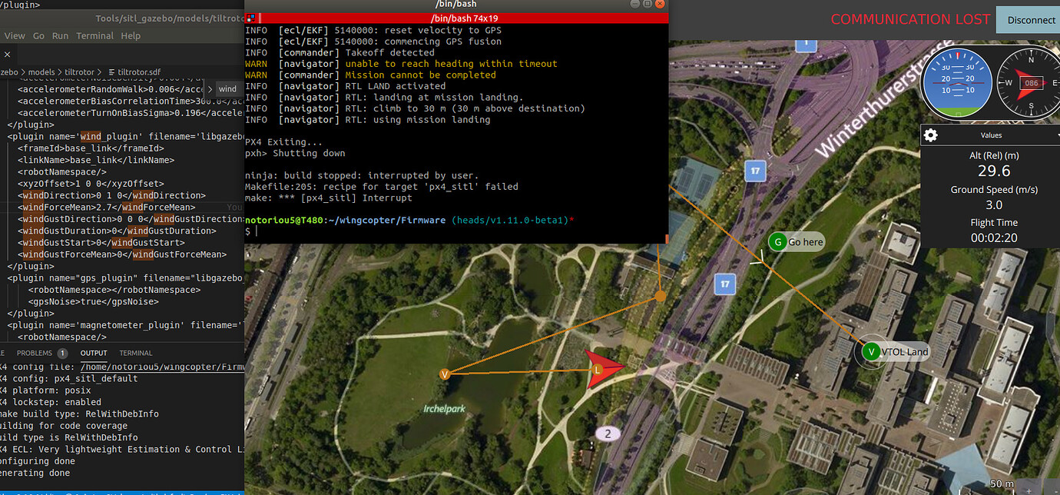Click the VTOL Land waypoint marker
The height and width of the screenshot is (495, 1060).
(871, 351)
